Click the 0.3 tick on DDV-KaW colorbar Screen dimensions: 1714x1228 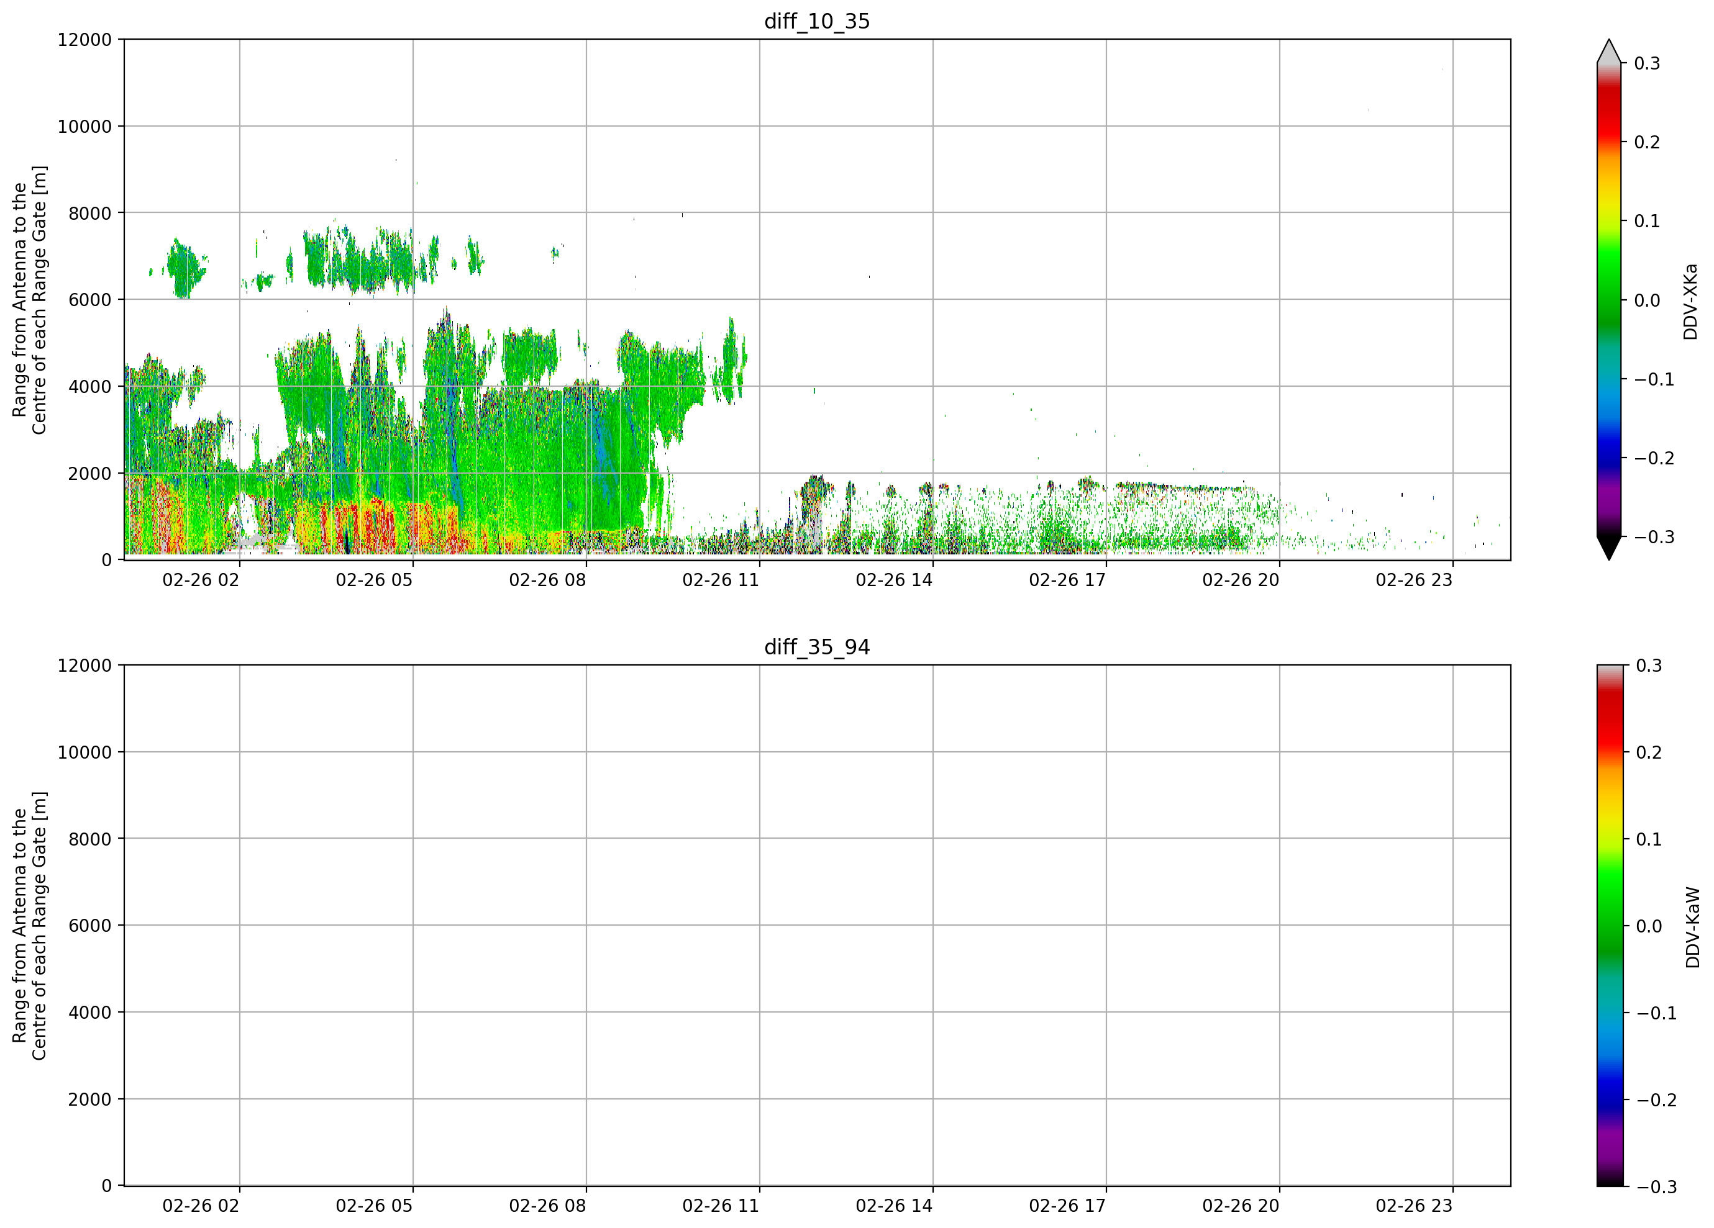coord(1649,666)
